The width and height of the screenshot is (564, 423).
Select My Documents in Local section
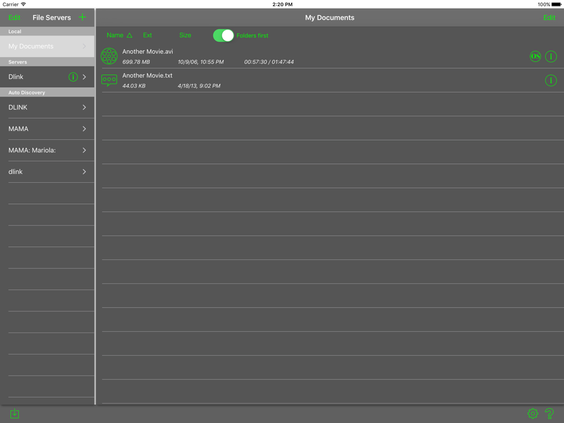47,46
